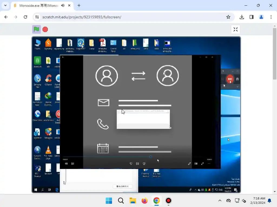Show hidden system tray icons

220,201
